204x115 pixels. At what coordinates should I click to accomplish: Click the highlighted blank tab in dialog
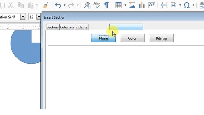(126, 27)
